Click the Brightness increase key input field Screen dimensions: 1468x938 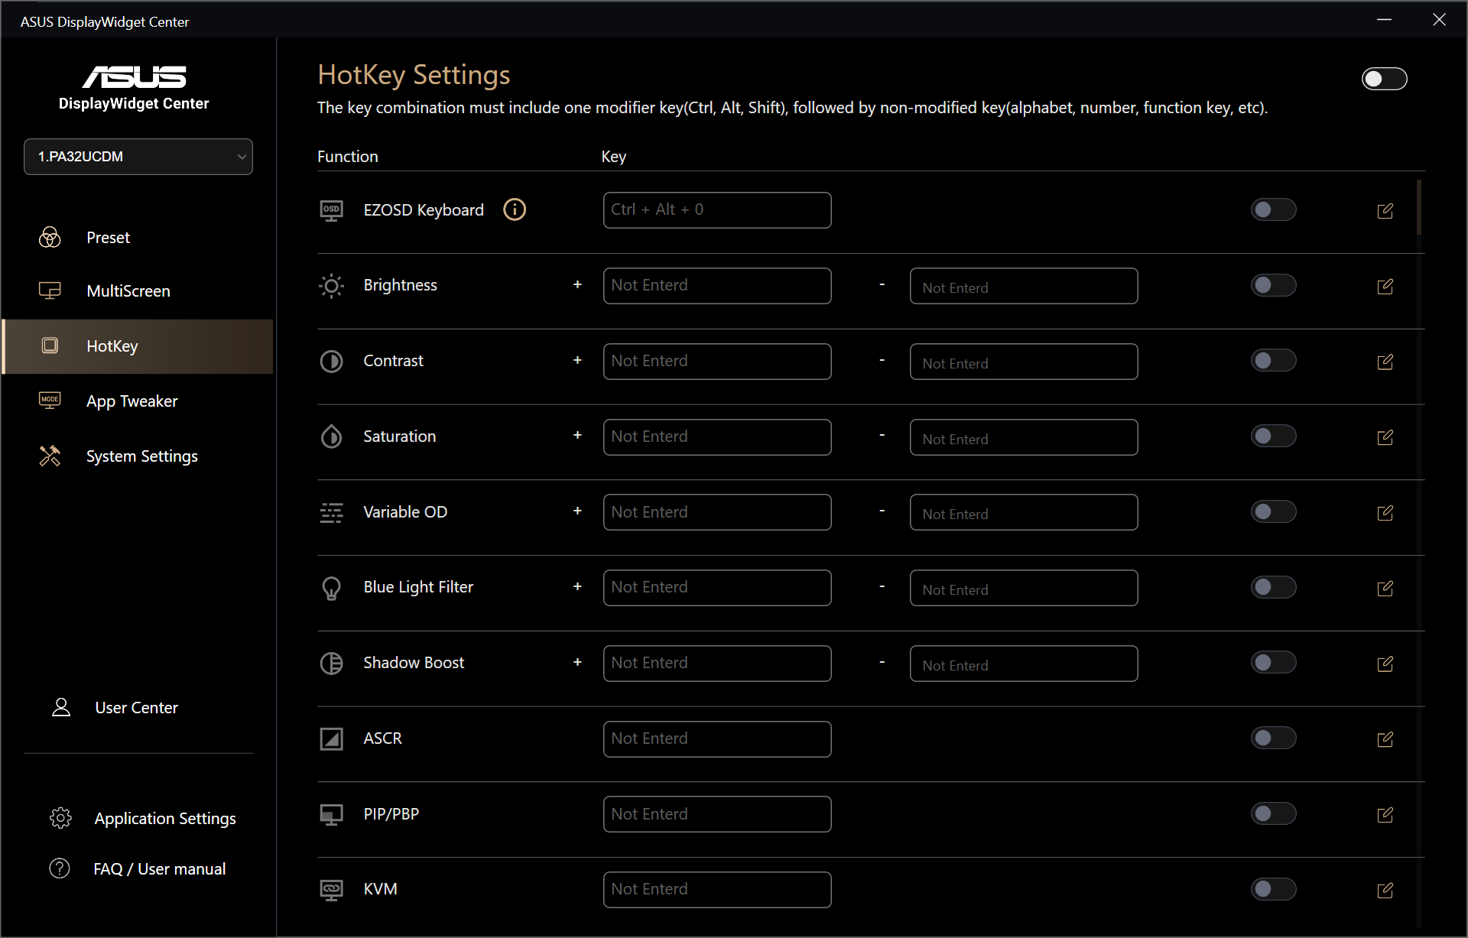pyautogui.click(x=716, y=286)
